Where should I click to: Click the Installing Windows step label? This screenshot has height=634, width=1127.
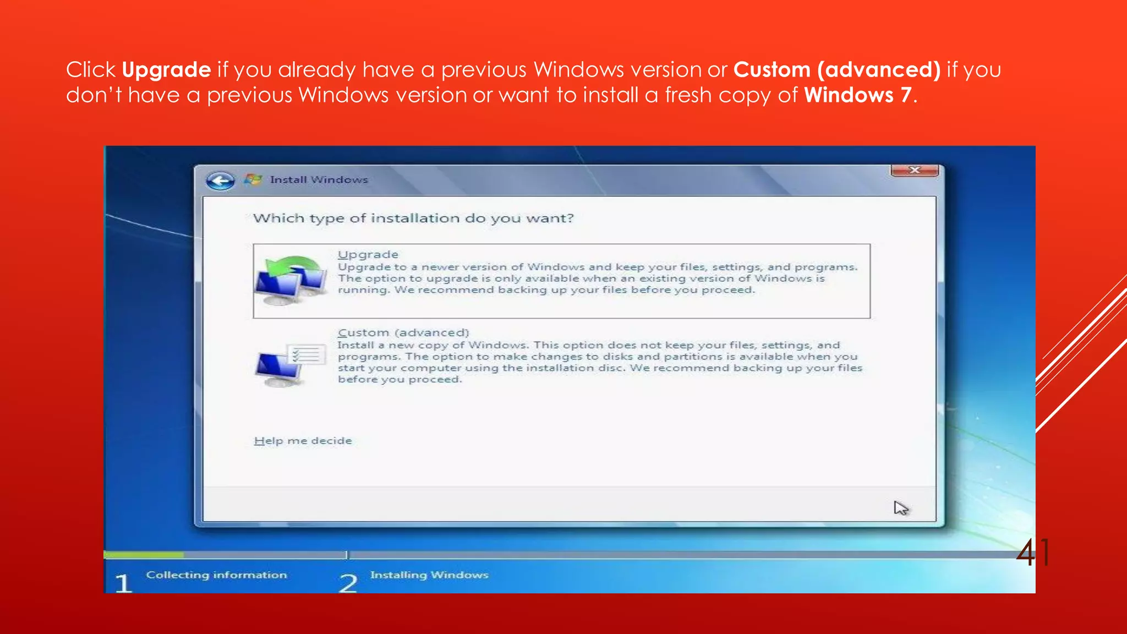[429, 575]
